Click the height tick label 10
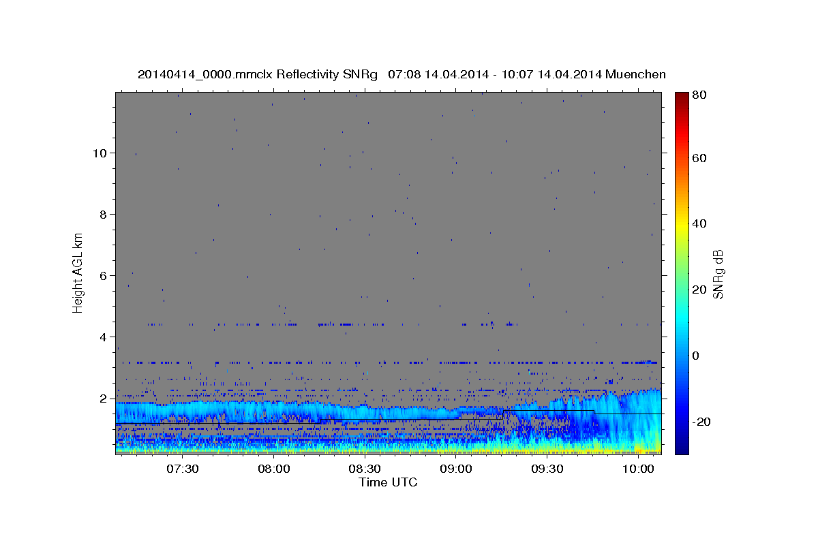The image size is (818, 545). pos(99,153)
